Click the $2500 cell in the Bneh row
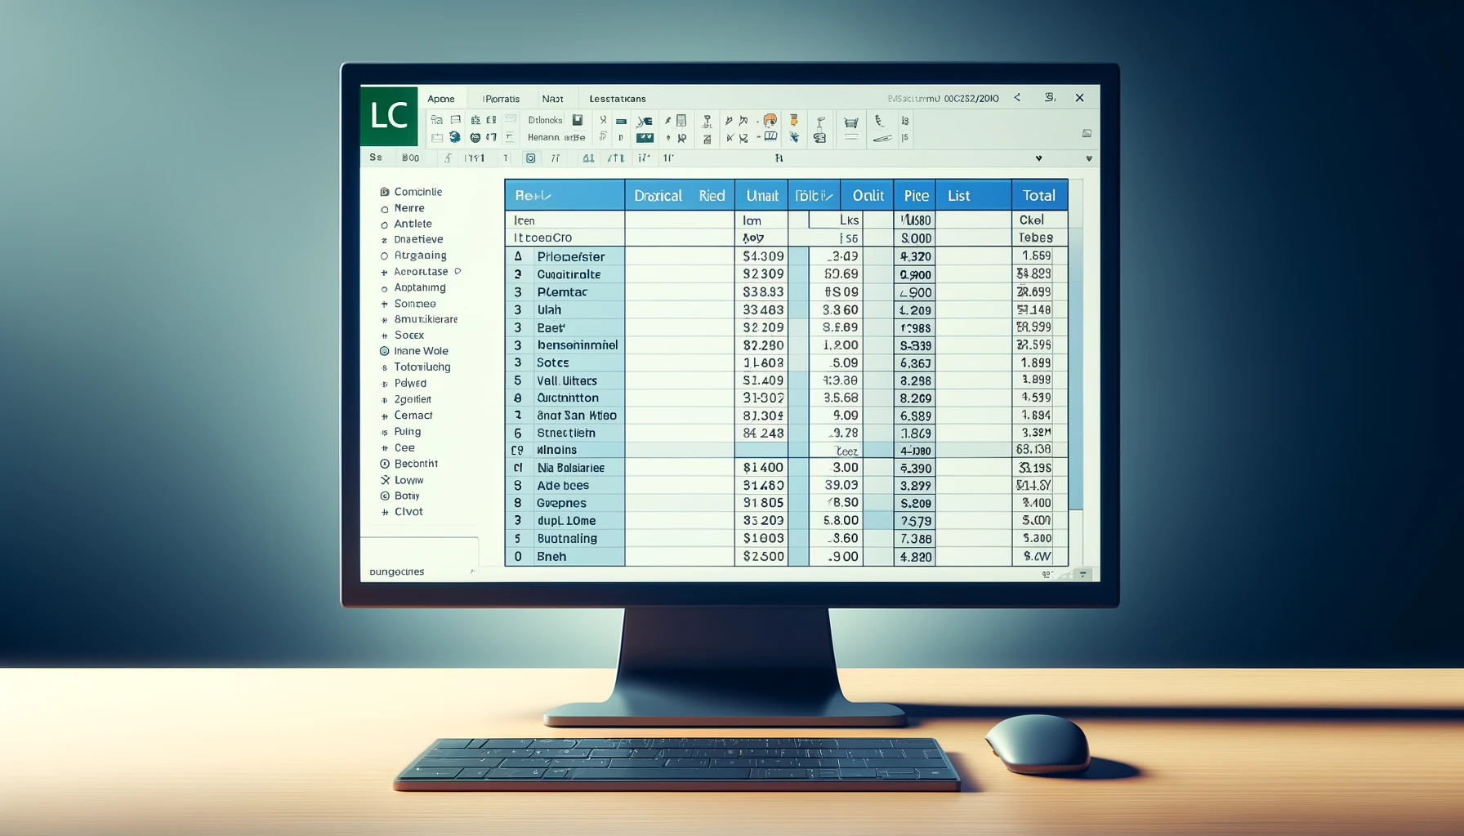 pos(761,557)
